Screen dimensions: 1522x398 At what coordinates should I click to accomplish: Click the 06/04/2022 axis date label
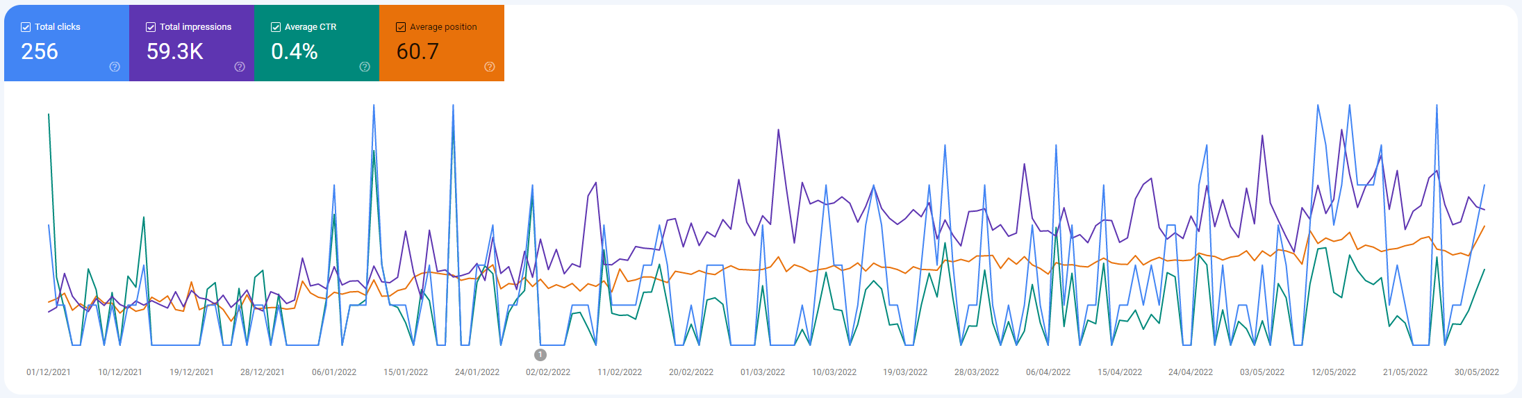(x=1048, y=372)
